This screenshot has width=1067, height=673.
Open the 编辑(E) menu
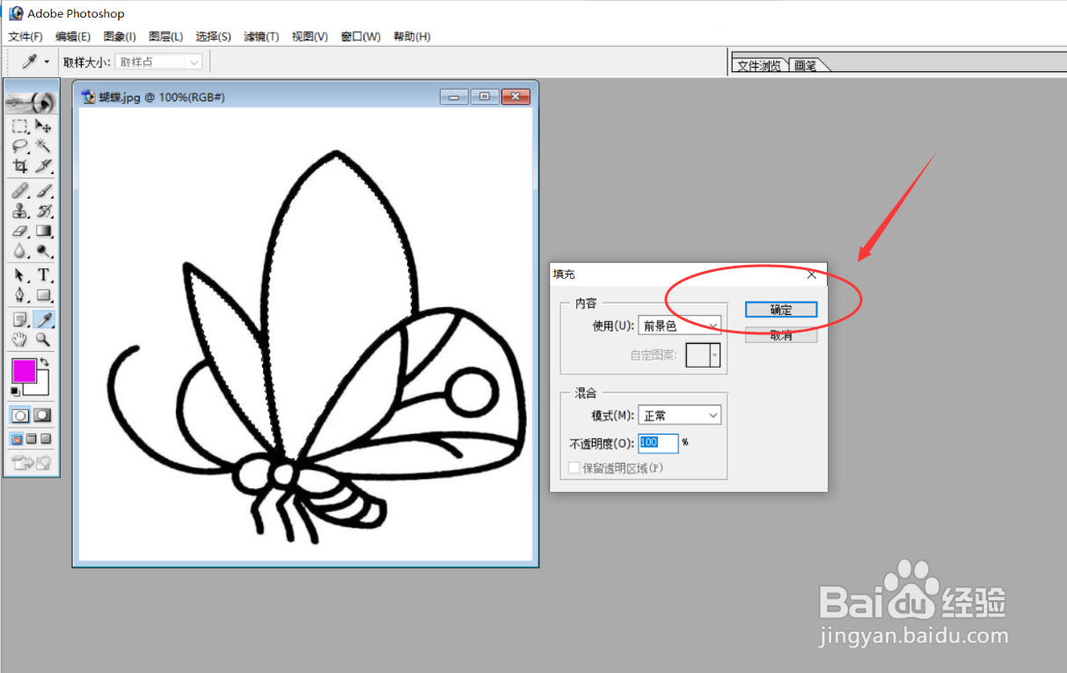pyautogui.click(x=72, y=36)
